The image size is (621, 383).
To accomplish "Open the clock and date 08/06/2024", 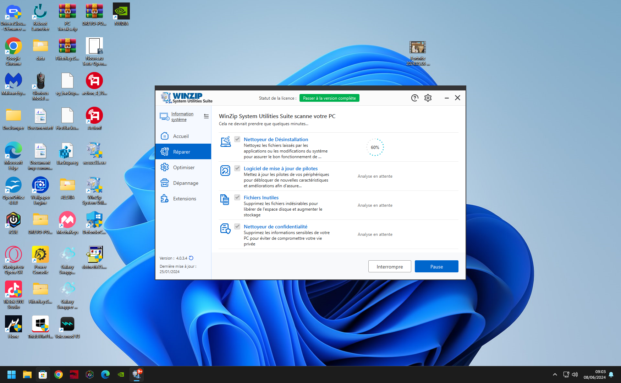I will click(594, 374).
